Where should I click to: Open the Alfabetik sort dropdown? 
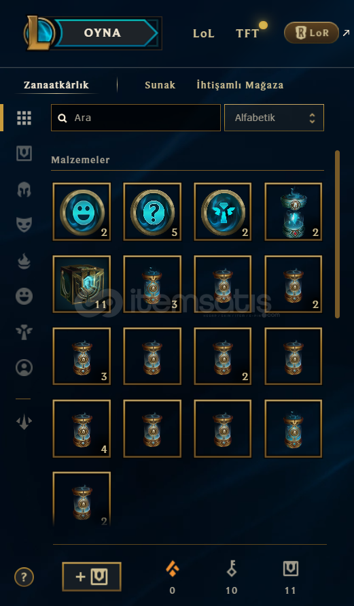[274, 118]
